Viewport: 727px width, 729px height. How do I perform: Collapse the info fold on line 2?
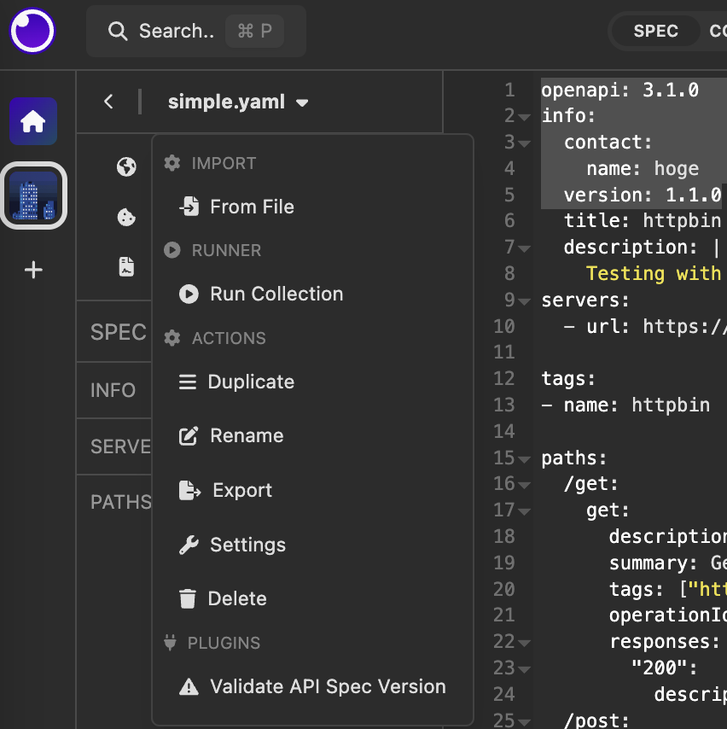tap(524, 117)
